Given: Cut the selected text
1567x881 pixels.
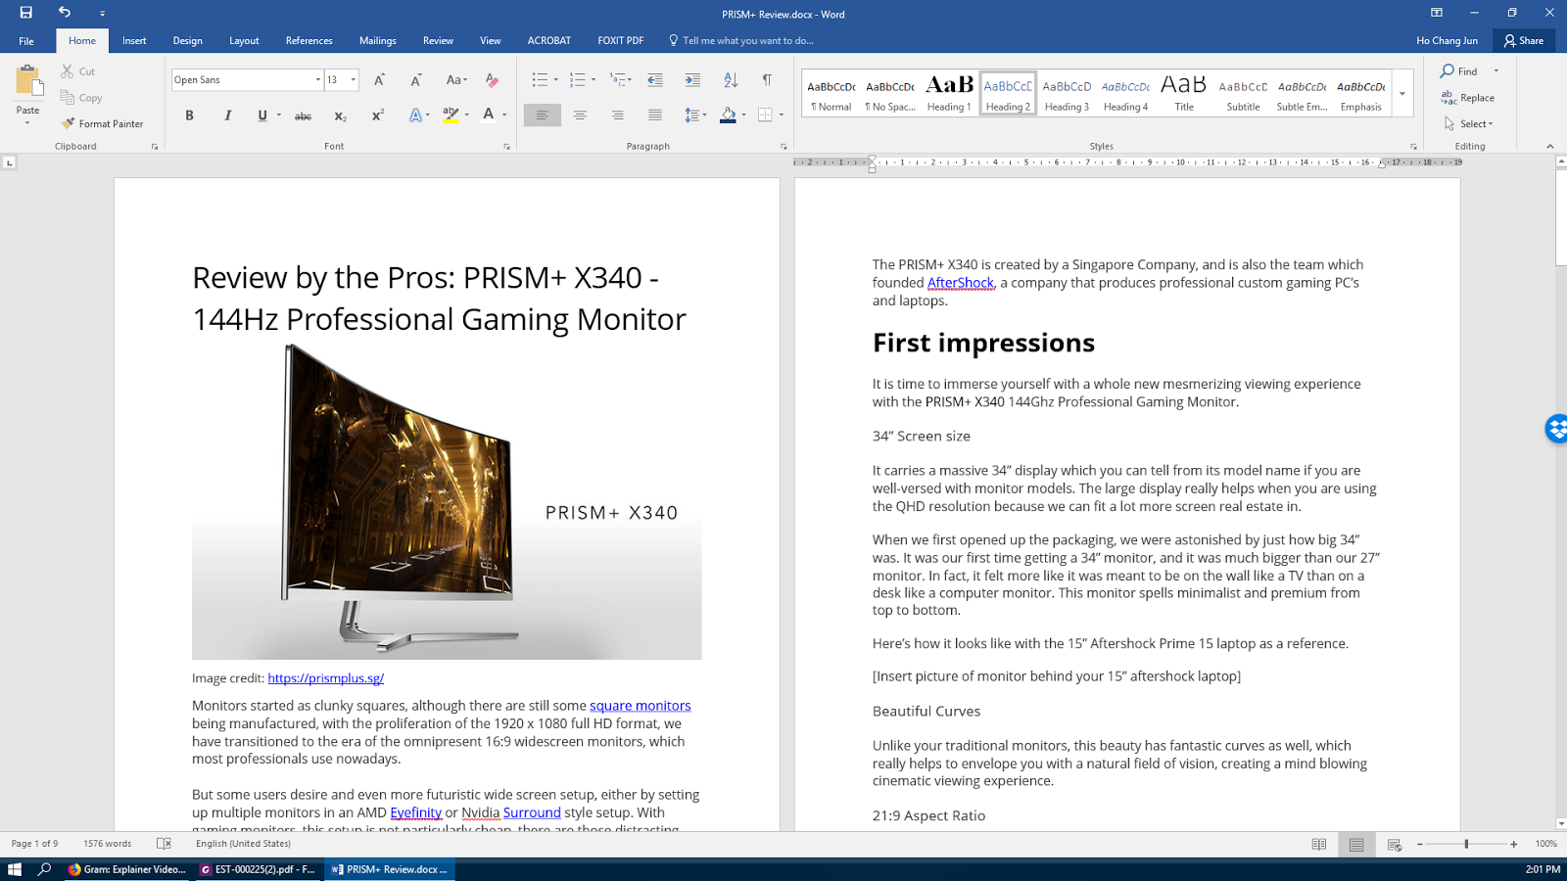Looking at the screenshot, I should coord(78,71).
